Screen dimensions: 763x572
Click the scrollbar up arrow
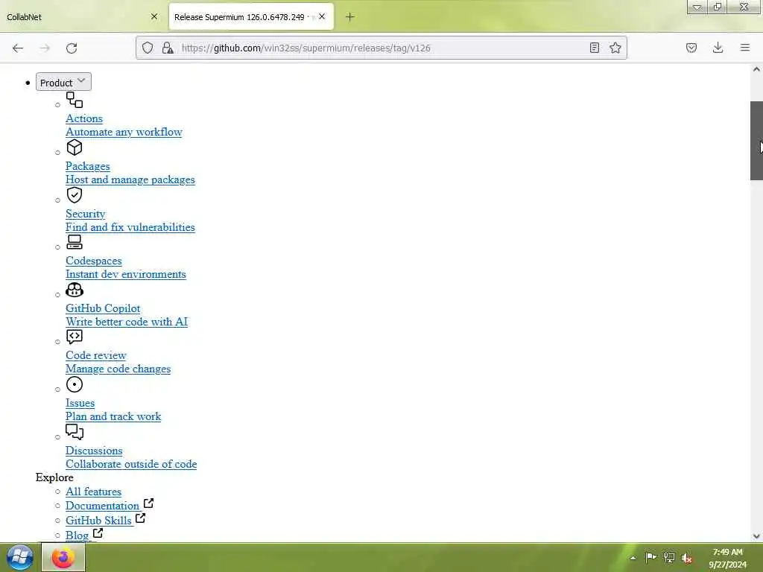pos(756,69)
